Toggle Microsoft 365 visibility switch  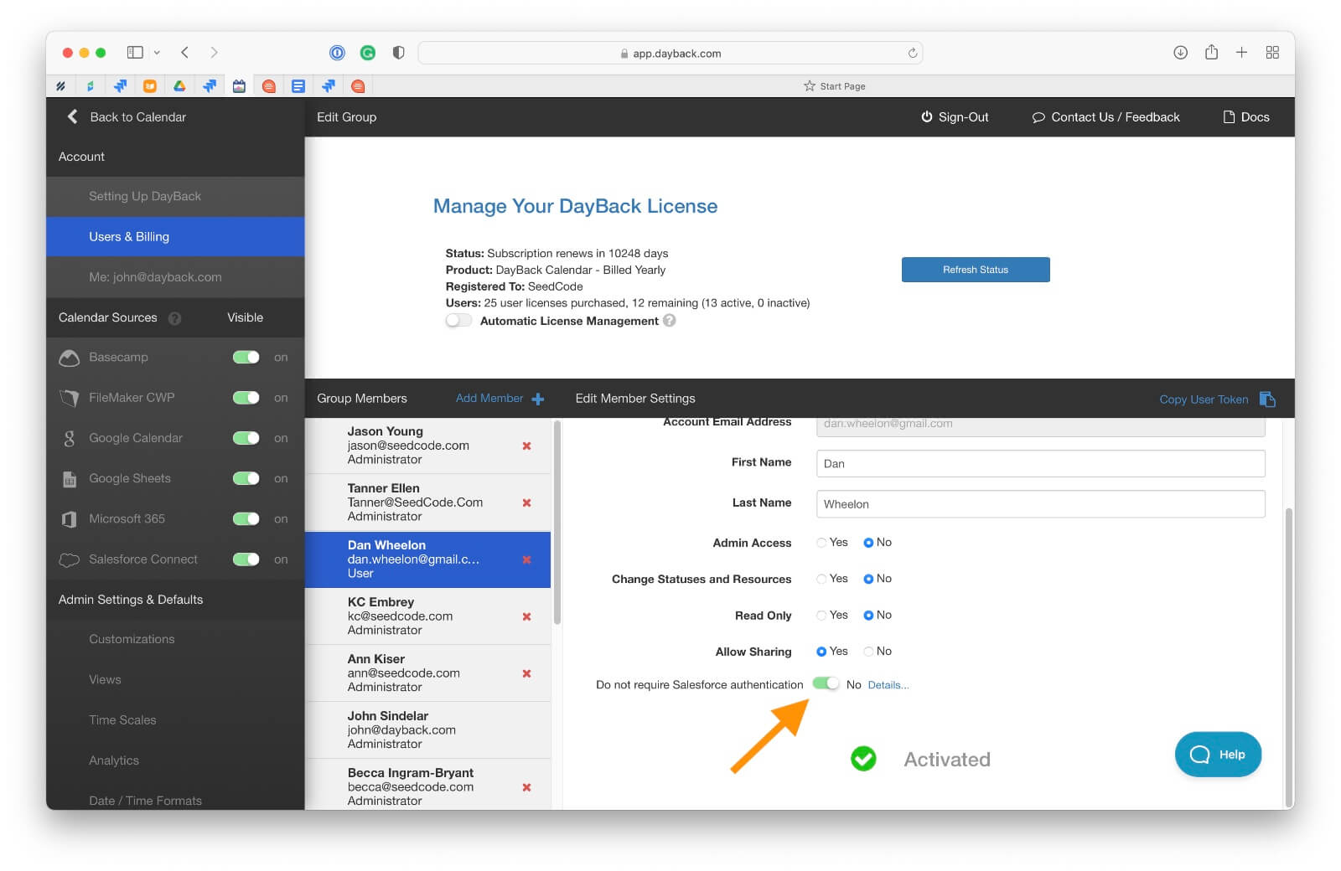click(x=246, y=519)
